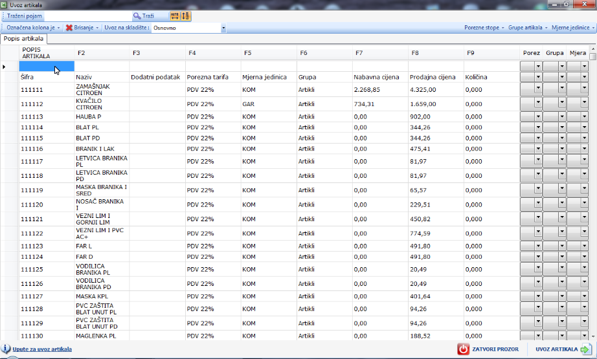
Task: Open the Mjerne jedinice menu
Action: pyautogui.click(x=573, y=28)
